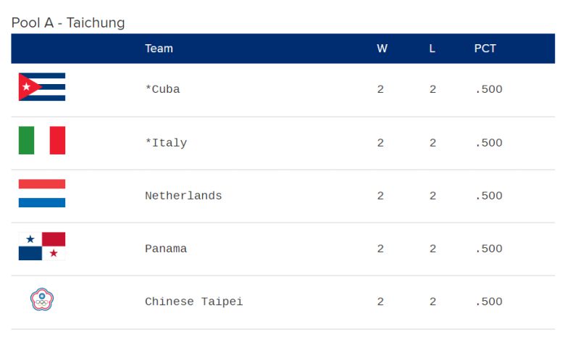The width and height of the screenshot is (565, 340).
Task: Click Panama's .500 PCT value
Action: point(488,249)
